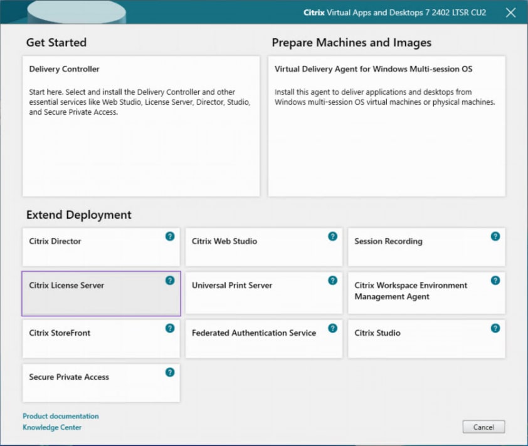The width and height of the screenshot is (528, 446).
Task: Open help for Federated Authentication Service
Action: click(333, 328)
